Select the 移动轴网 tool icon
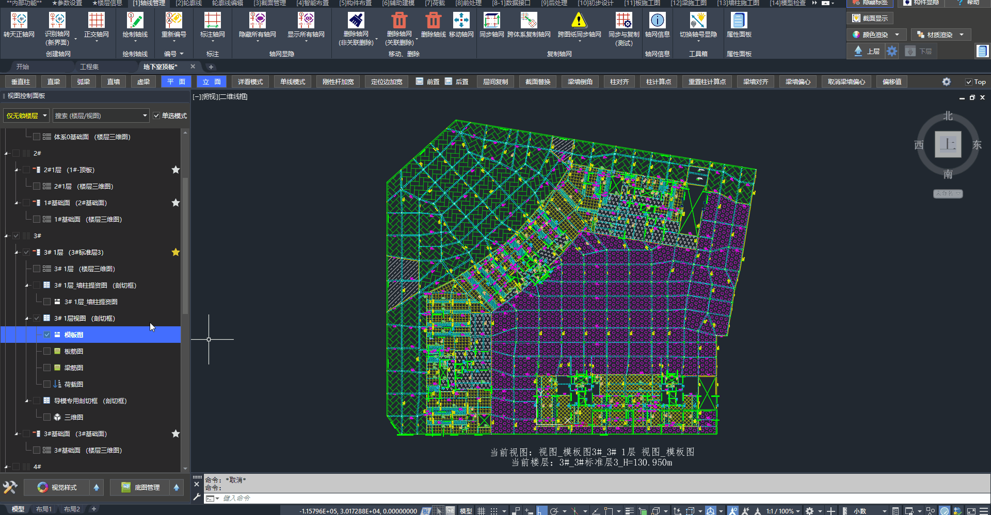 461,21
